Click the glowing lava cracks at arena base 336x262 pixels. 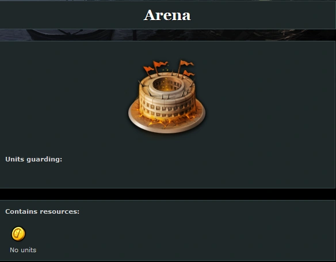click(x=166, y=121)
